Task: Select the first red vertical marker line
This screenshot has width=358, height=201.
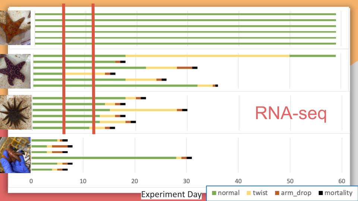Action: coord(64,68)
